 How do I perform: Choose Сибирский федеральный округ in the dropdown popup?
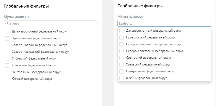(121, 58)
